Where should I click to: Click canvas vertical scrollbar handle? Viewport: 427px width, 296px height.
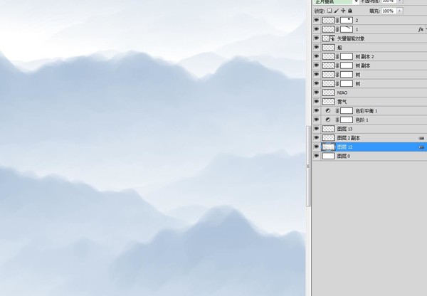[x=308, y=166]
